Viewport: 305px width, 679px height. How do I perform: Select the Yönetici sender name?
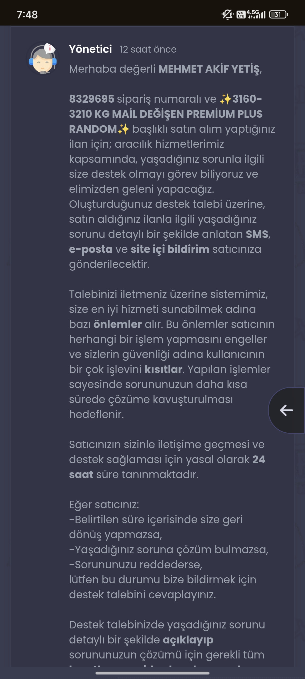[90, 49]
